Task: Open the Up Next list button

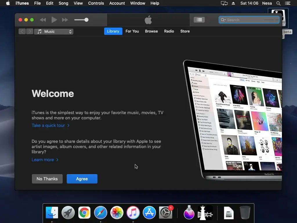Action: pos(199,20)
